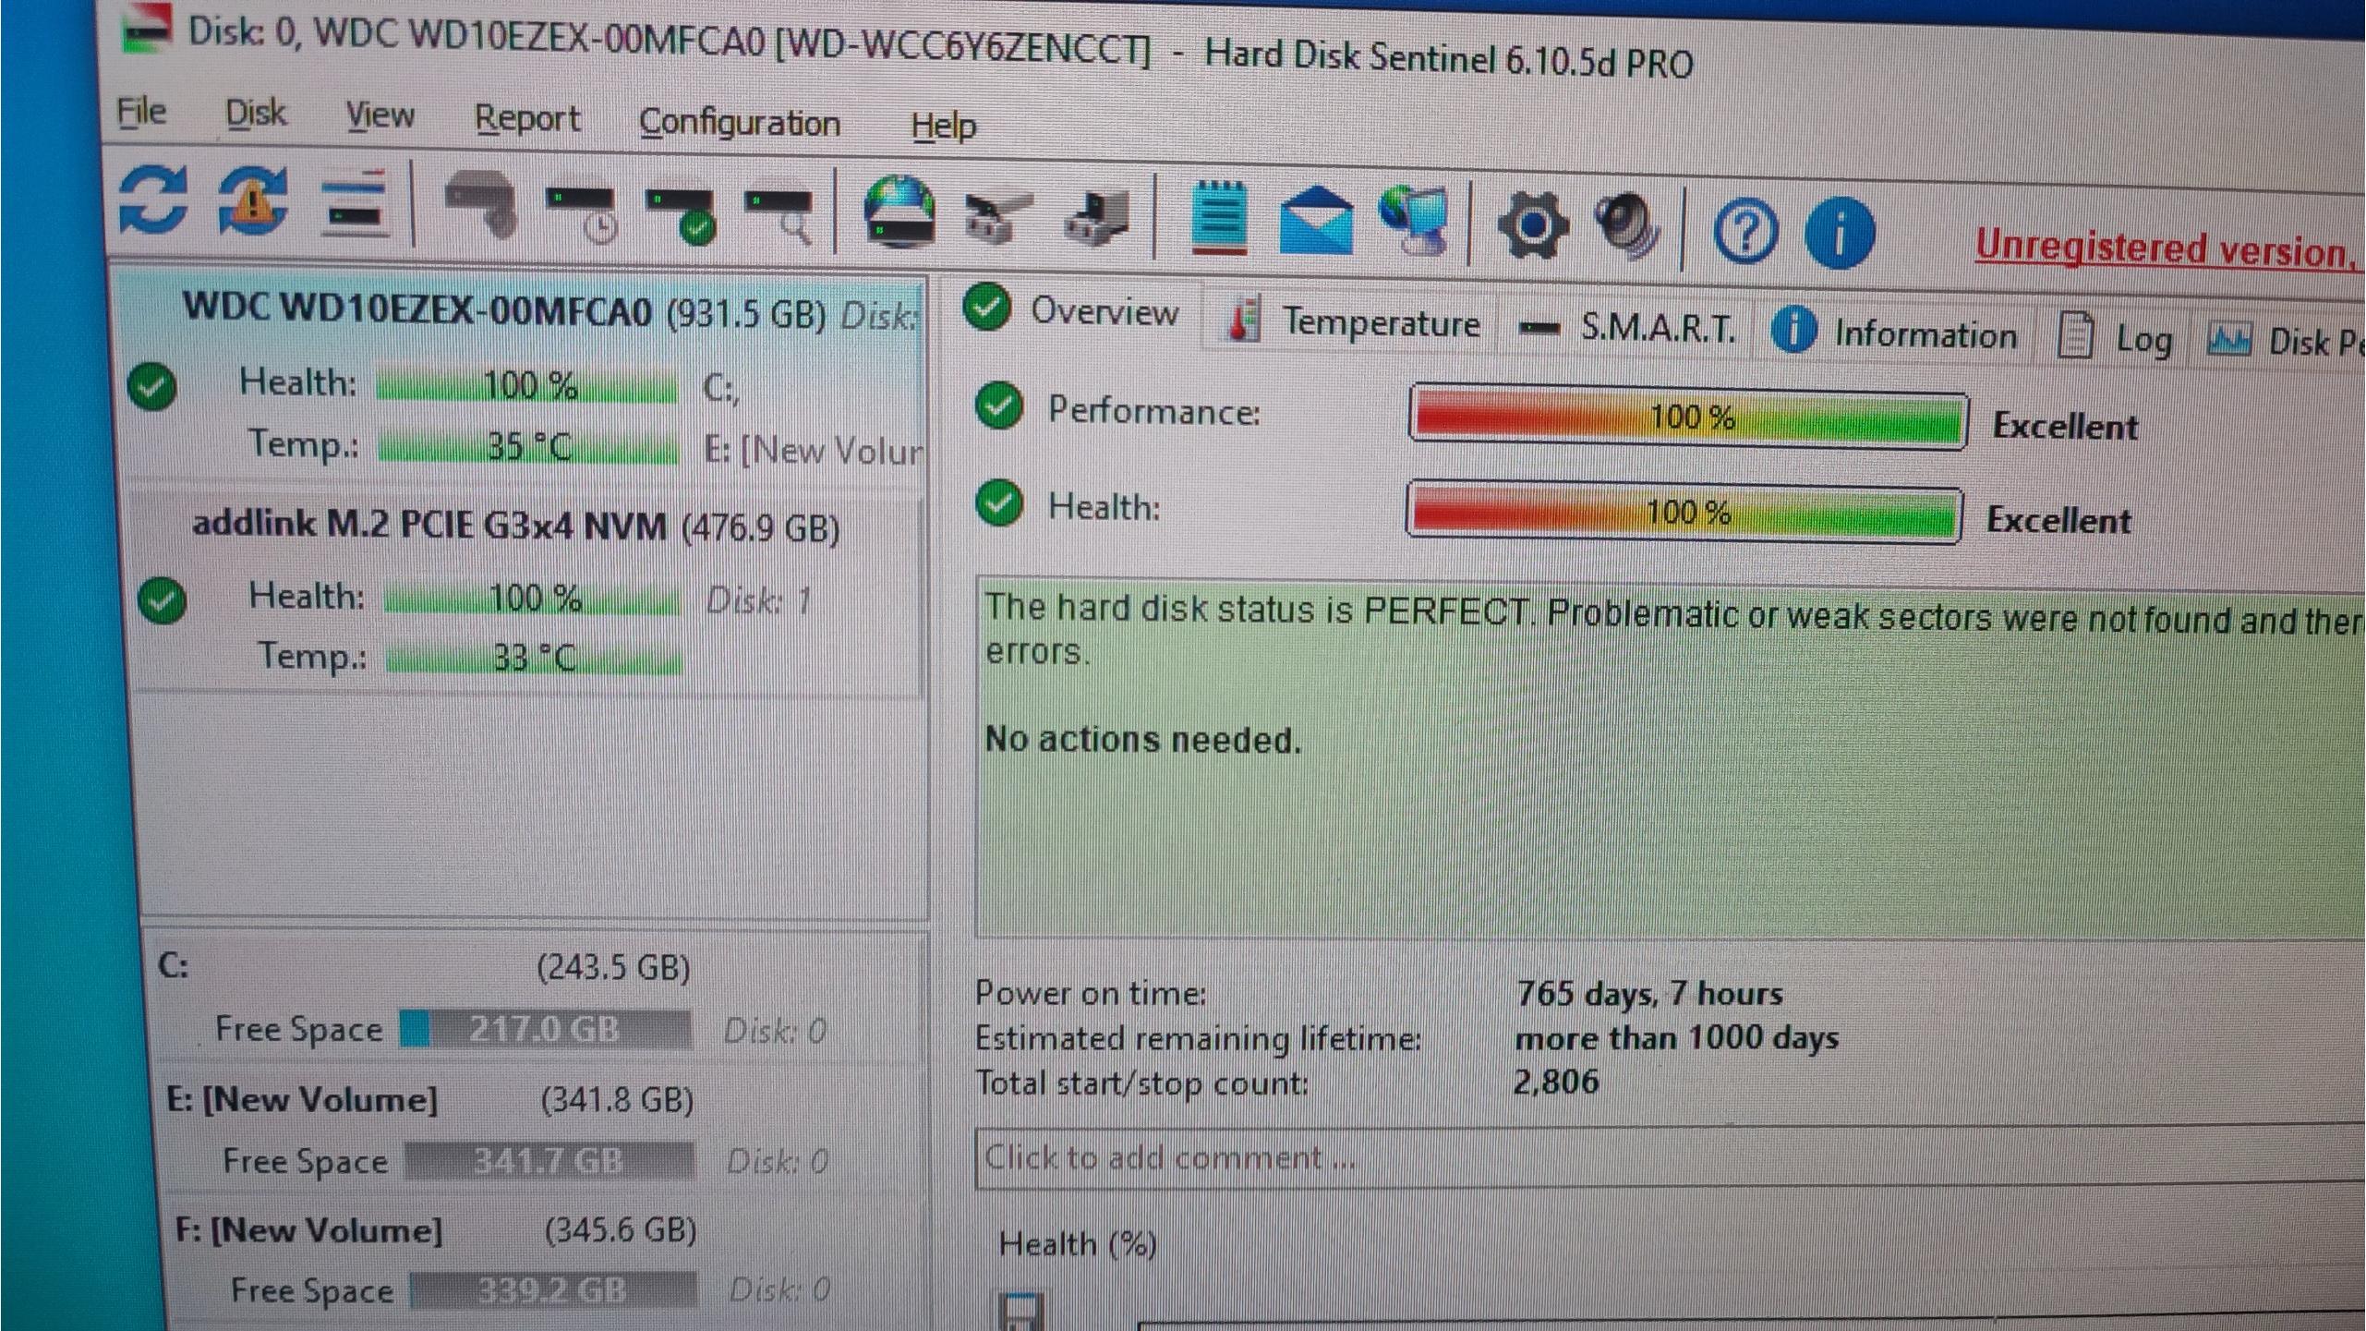Open the View menu
Screen dimensions: 2366x1331
(380, 116)
